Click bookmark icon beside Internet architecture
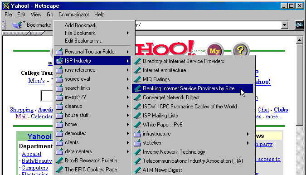The height and width of the screenshot is (175, 306). click(x=137, y=70)
